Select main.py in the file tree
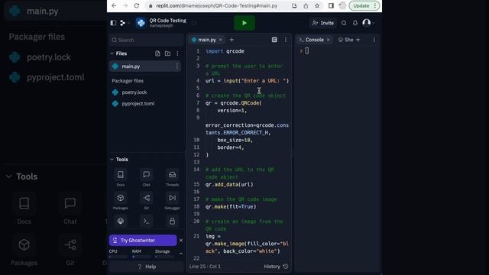Viewport: 489px width, 275px height. click(145, 66)
